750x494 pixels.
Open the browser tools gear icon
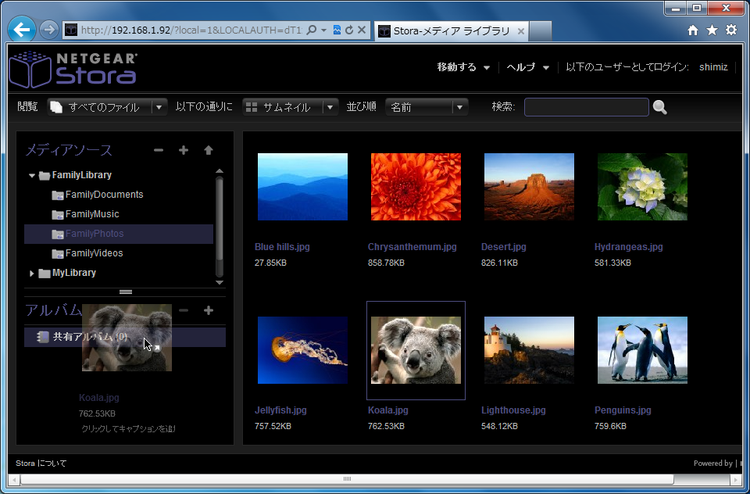pos(731,30)
